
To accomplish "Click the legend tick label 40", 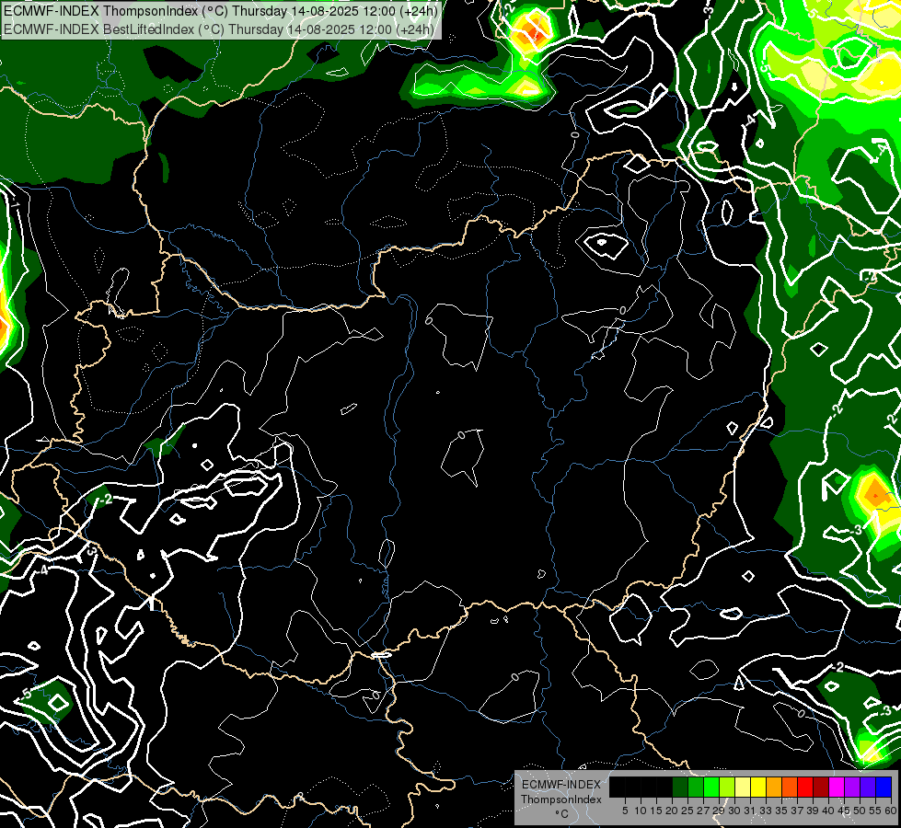I will click(x=828, y=811).
